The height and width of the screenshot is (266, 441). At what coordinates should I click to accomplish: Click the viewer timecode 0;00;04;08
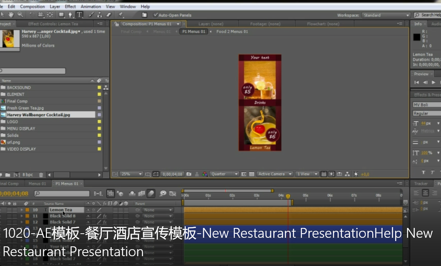[x=172, y=174]
